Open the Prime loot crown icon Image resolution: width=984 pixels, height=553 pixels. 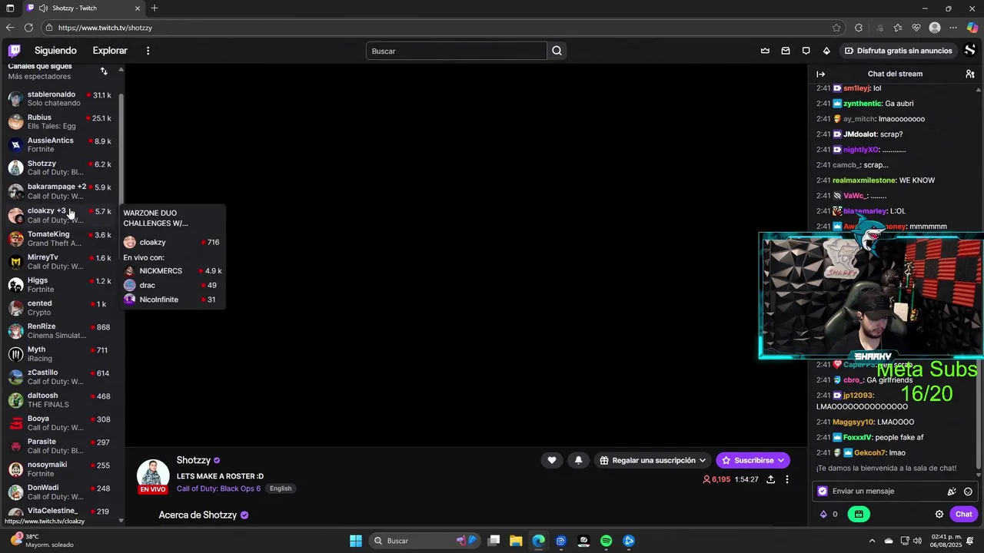pos(765,51)
